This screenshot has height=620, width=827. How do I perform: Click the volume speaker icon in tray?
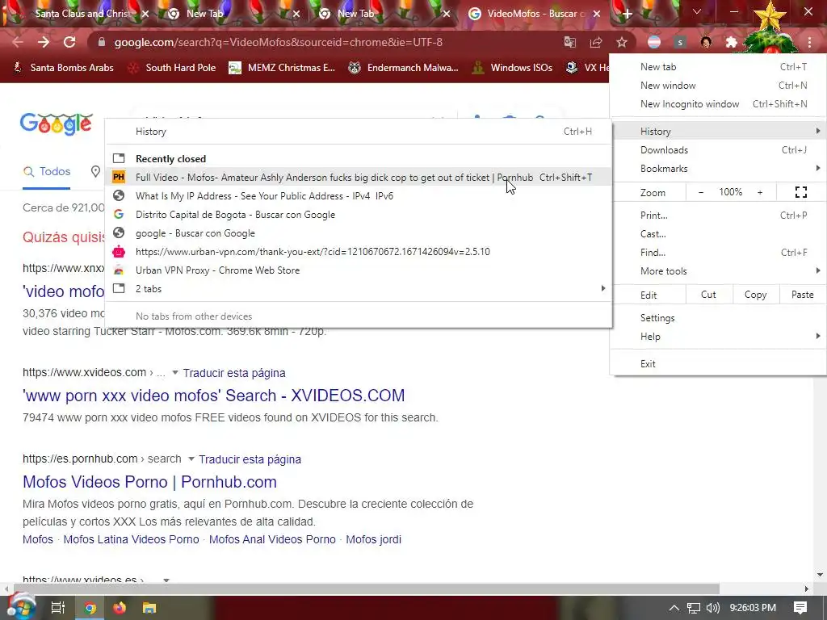(712, 608)
